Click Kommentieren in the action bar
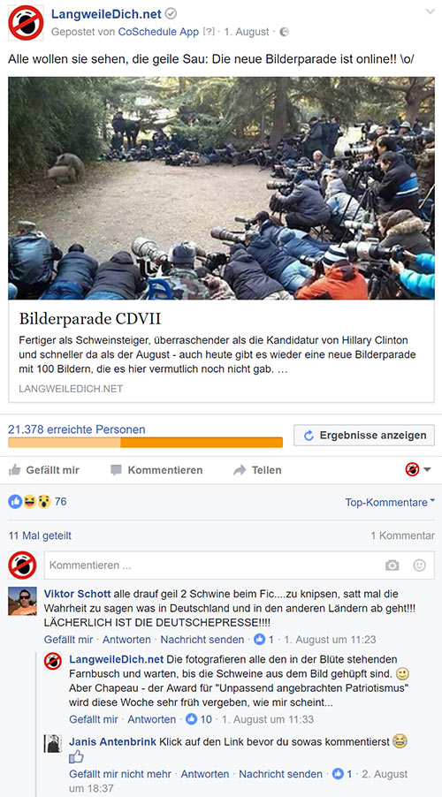 pos(156,470)
